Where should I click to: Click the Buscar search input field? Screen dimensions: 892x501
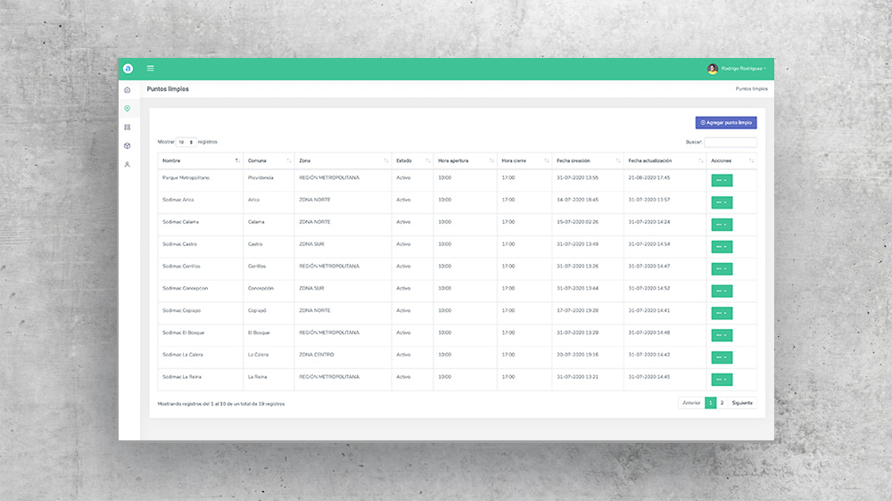[x=730, y=142]
